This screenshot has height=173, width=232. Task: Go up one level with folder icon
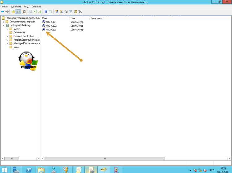click(x=13, y=12)
